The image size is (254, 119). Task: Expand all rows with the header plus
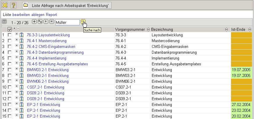[15, 28]
